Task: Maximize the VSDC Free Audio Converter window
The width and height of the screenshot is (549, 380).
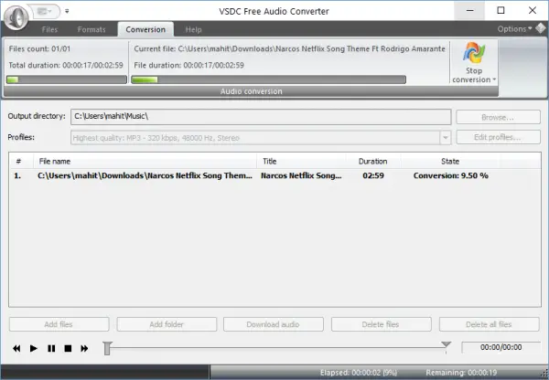Action: tap(501, 11)
